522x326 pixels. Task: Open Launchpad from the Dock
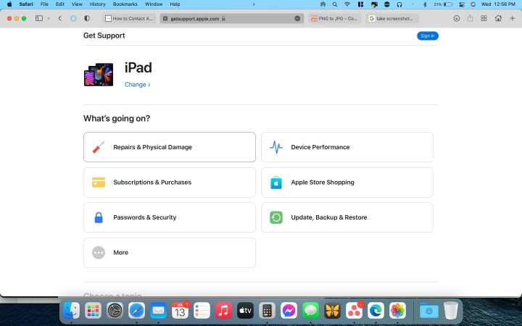click(93, 311)
